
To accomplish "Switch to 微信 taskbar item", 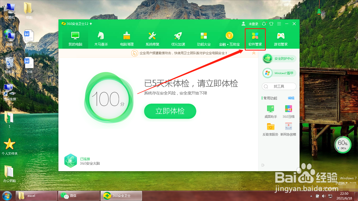I will (79, 196).
